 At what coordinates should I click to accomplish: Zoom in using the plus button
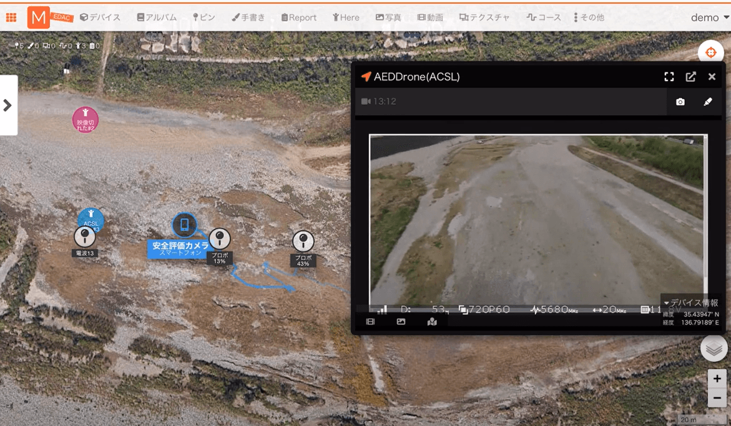click(715, 378)
